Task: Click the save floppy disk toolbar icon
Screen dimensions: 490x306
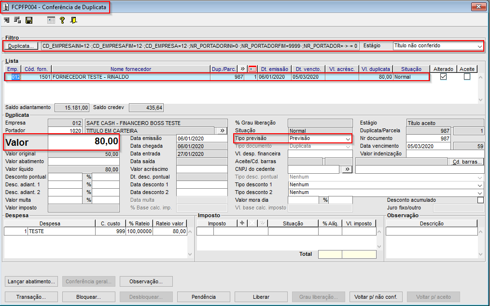Action: [x=29, y=20]
